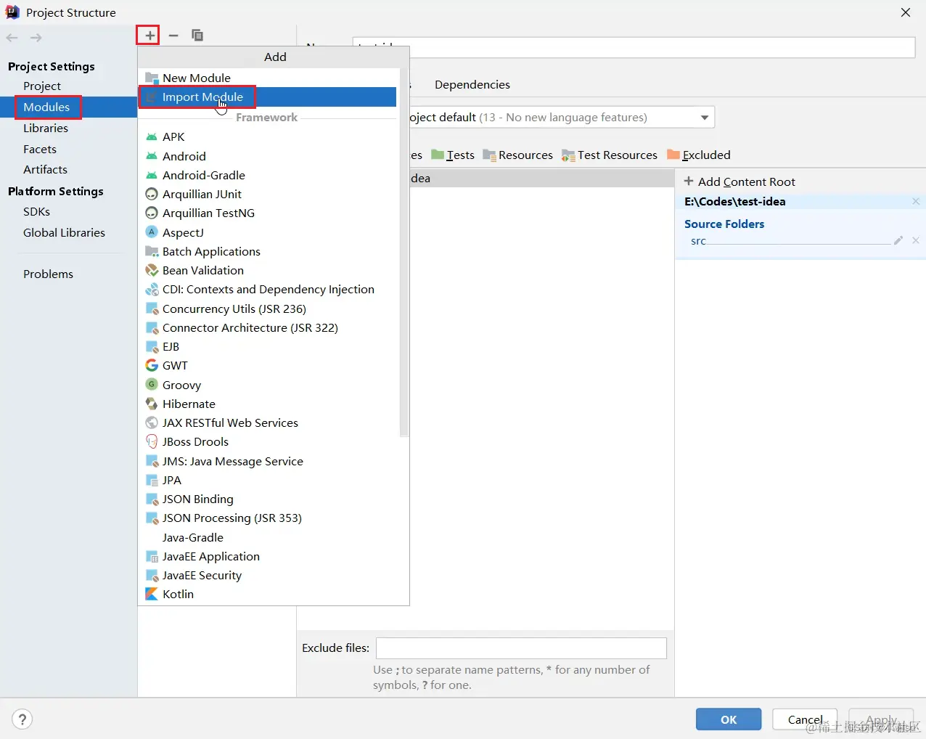Remove the src source folder entry
This screenshot has width=926, height=739.
916,240
